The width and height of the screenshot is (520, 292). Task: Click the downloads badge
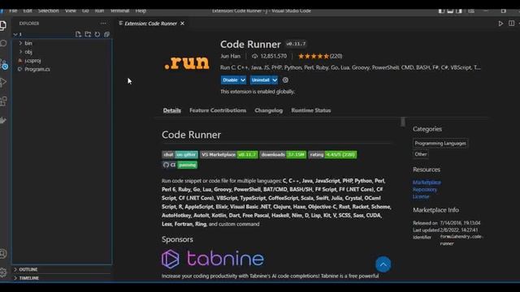283,155
